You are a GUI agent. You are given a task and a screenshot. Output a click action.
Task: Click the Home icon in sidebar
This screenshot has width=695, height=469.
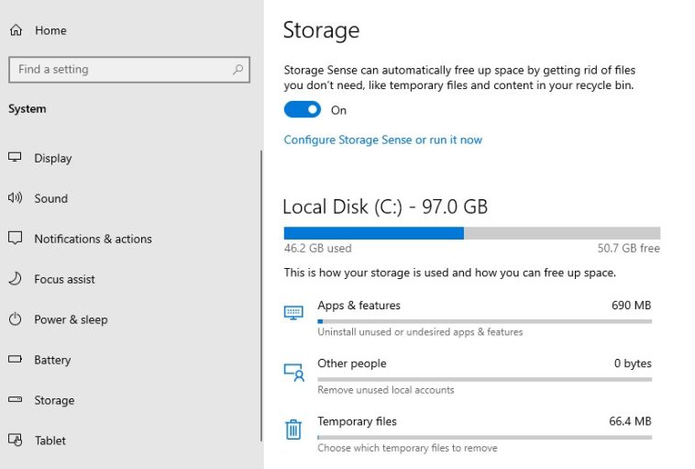[16, 30]
